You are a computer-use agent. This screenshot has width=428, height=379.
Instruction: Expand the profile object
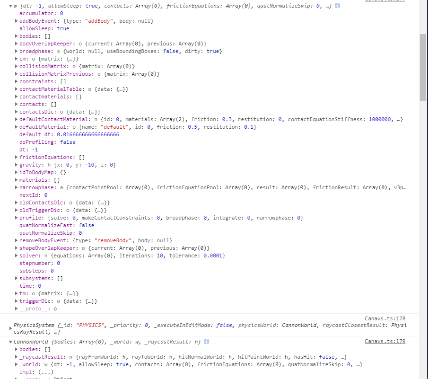tap(16, 218)
